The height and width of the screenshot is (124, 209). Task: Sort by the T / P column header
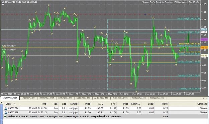pyautogui.click(x=113, y=104)
